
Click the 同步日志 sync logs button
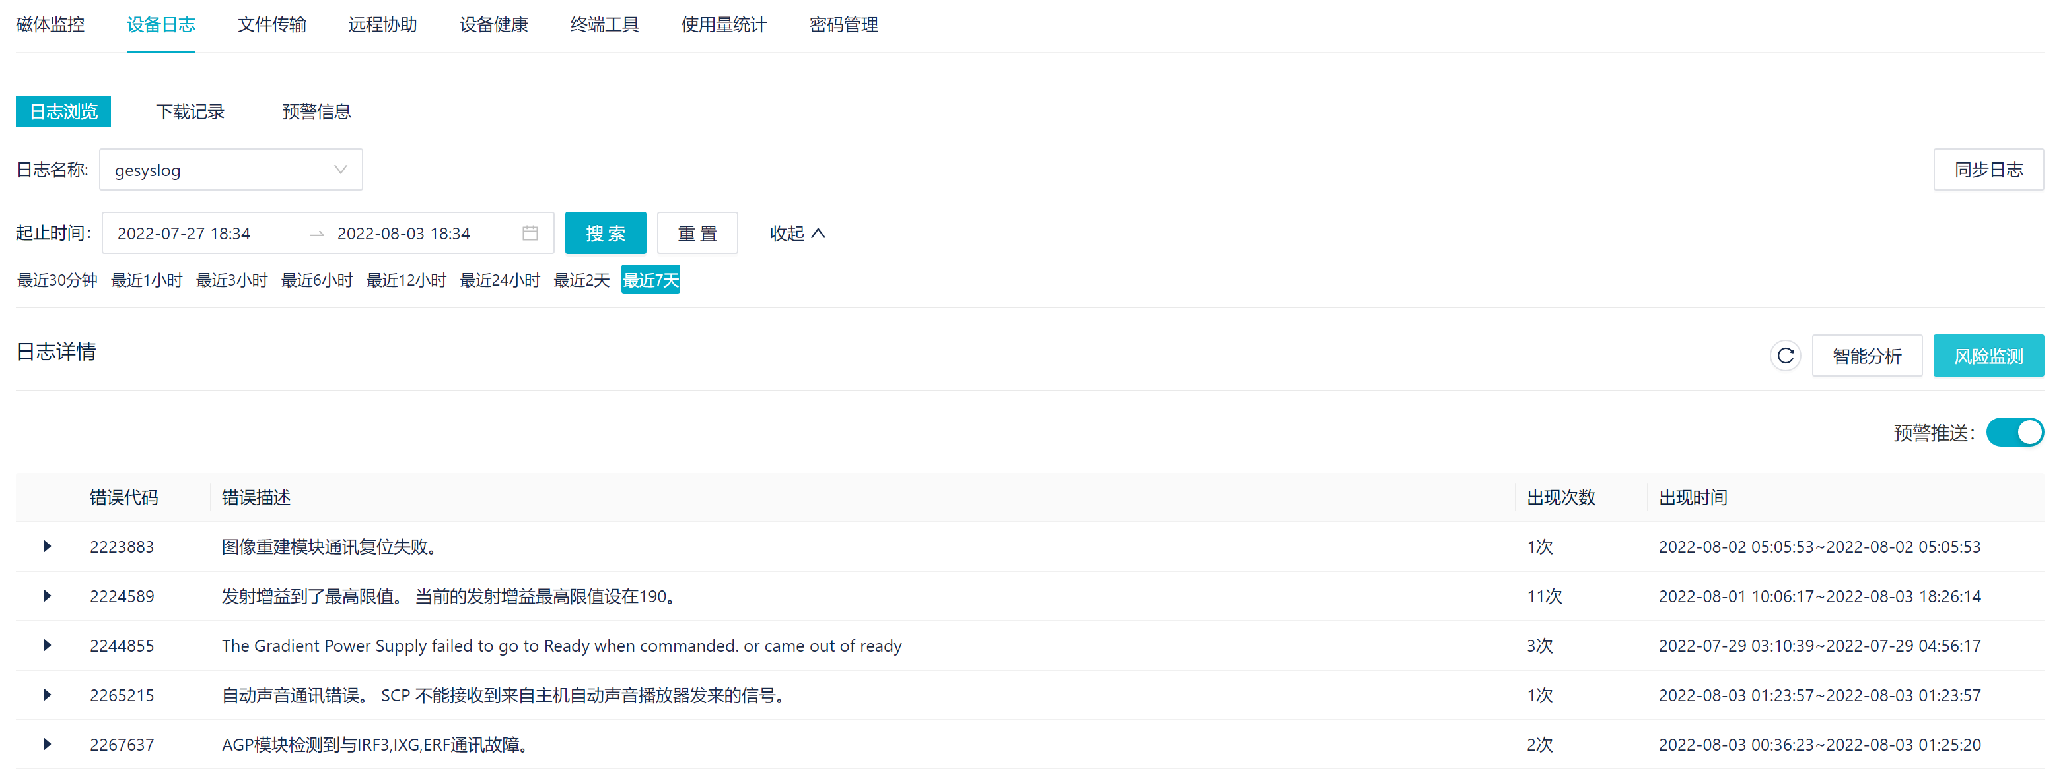click(1988, 169)
